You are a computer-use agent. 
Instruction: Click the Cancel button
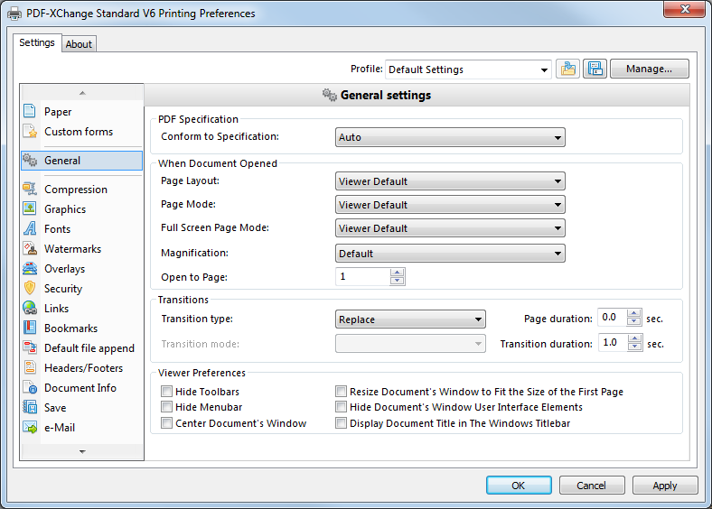tap(592, 486)
